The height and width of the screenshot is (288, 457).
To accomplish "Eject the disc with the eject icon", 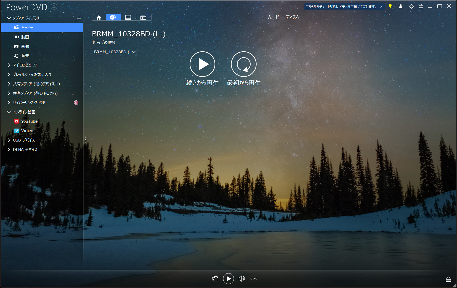I will pyautogui.click(x=448, y=279).
